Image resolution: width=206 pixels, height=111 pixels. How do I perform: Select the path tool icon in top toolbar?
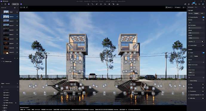(93, 4)
